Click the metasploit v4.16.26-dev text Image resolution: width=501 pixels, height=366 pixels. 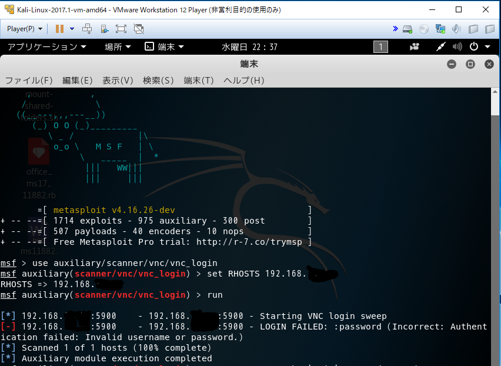114,210
